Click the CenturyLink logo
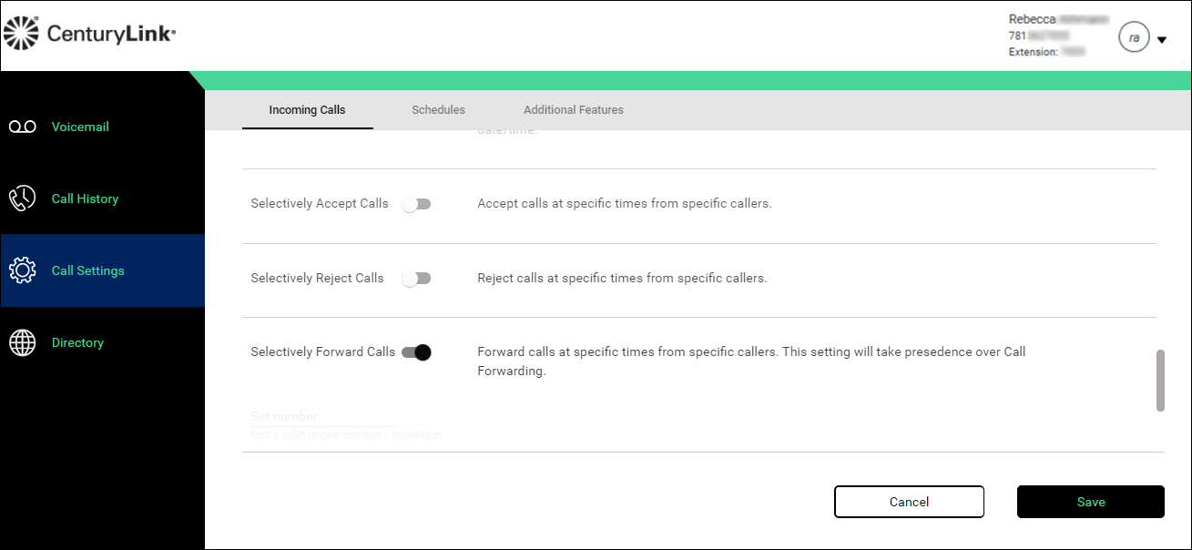The height and width of the screenshot is (550, 1192). (89, 34)
